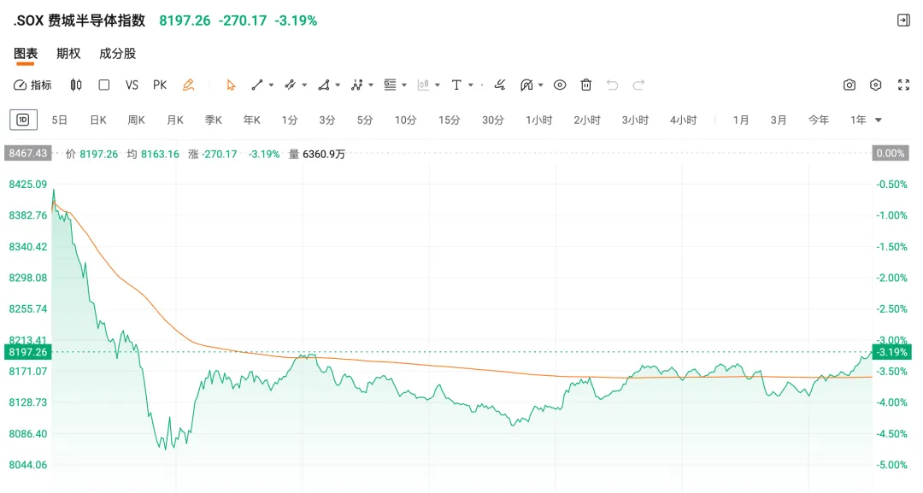Switch to the 期权 tab

point(68,53)
